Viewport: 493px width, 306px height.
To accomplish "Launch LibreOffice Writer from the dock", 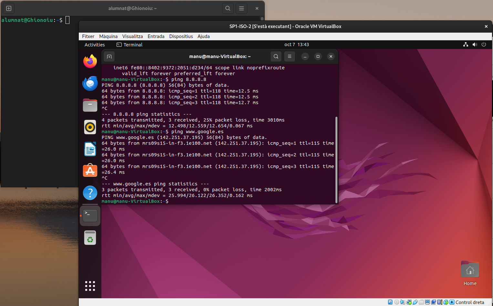I will pyautogui.click(x=90, y=149).
